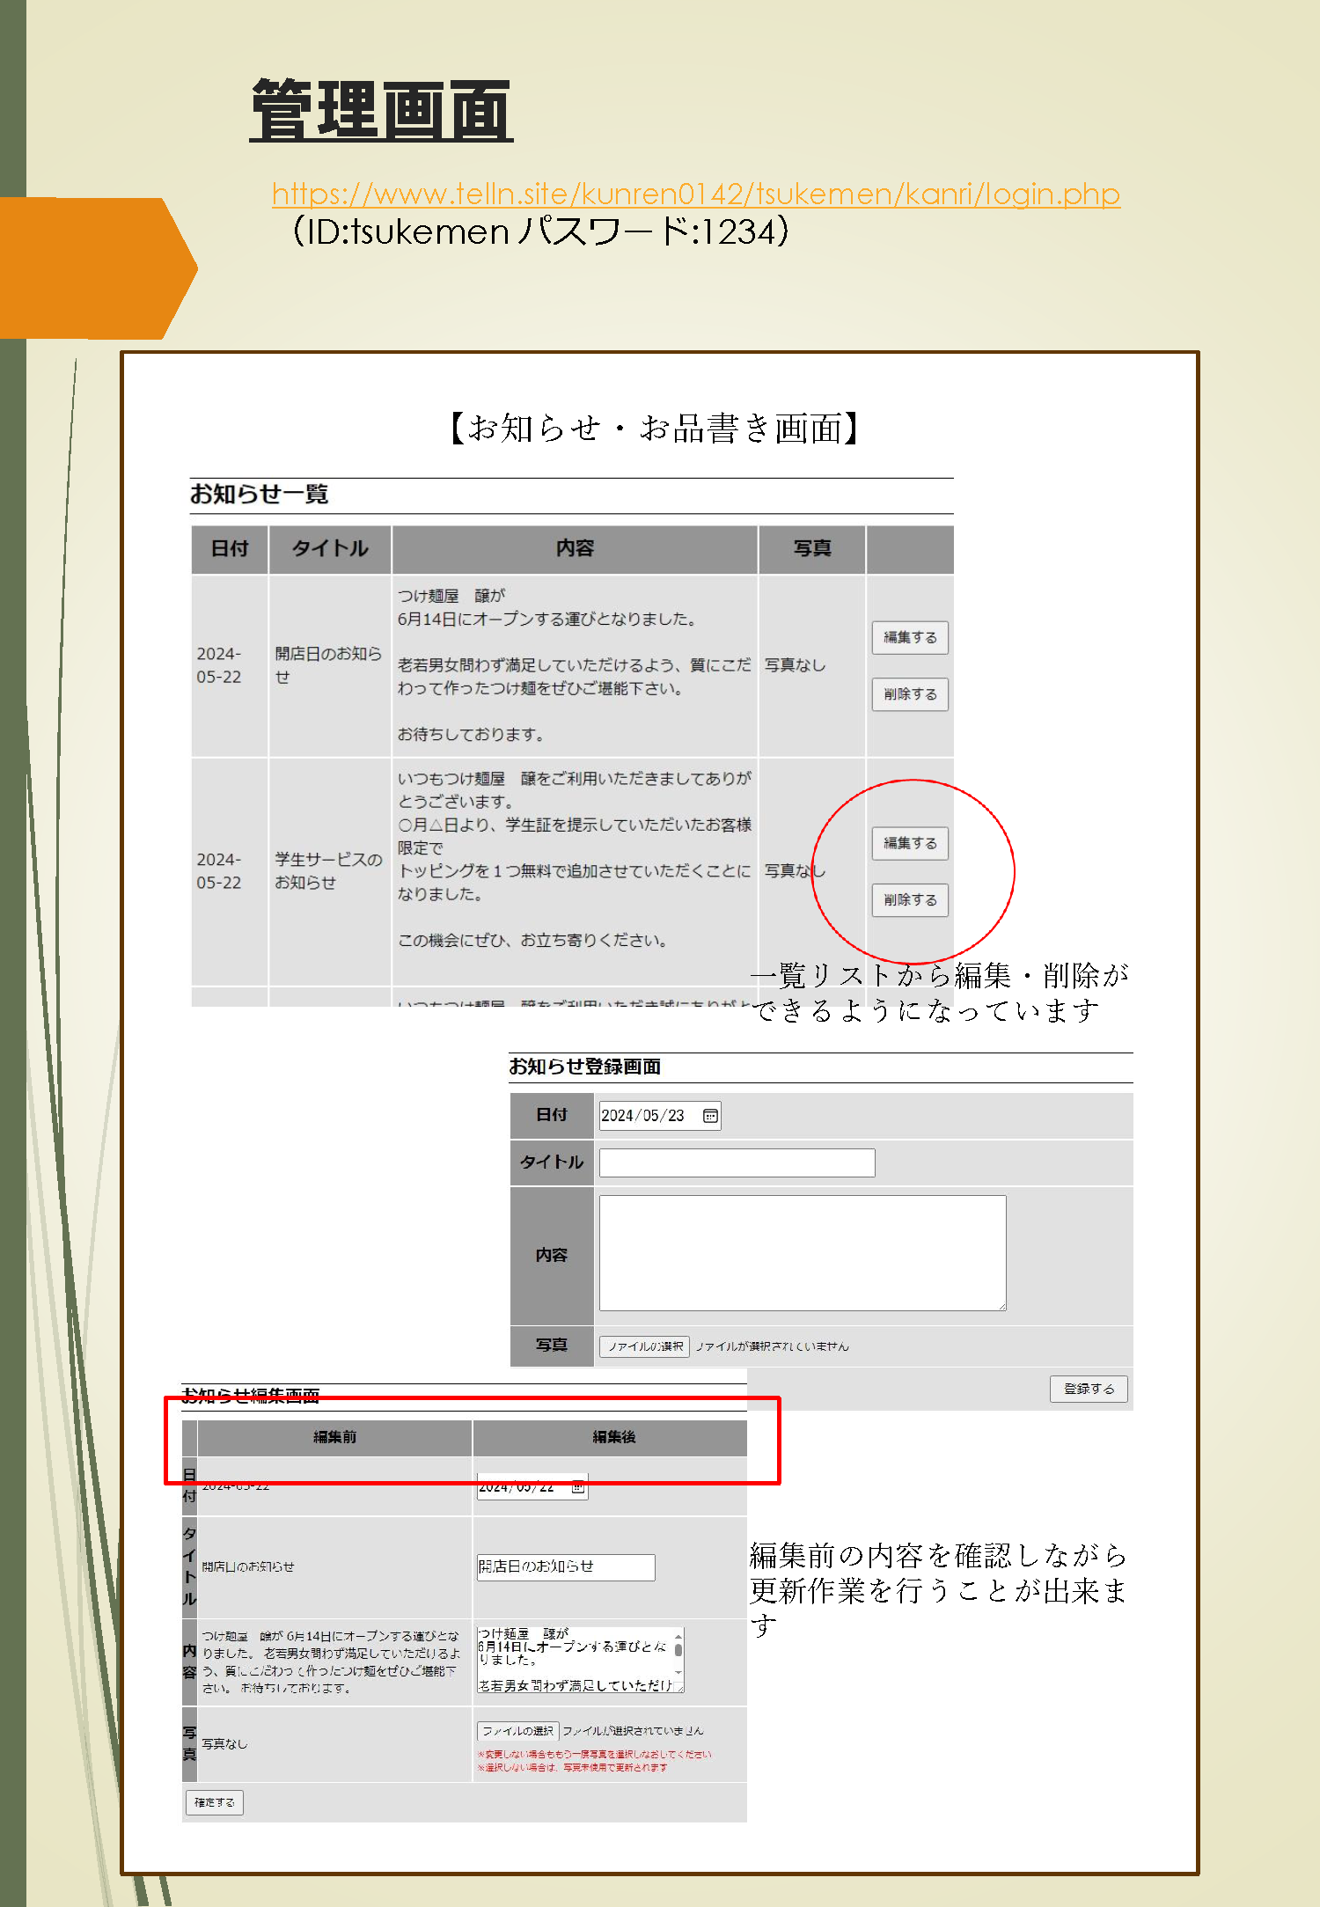Click ファイルの選択 button in edit form
This screenshot has width=1320, height=1907.
coord(517,1731)
